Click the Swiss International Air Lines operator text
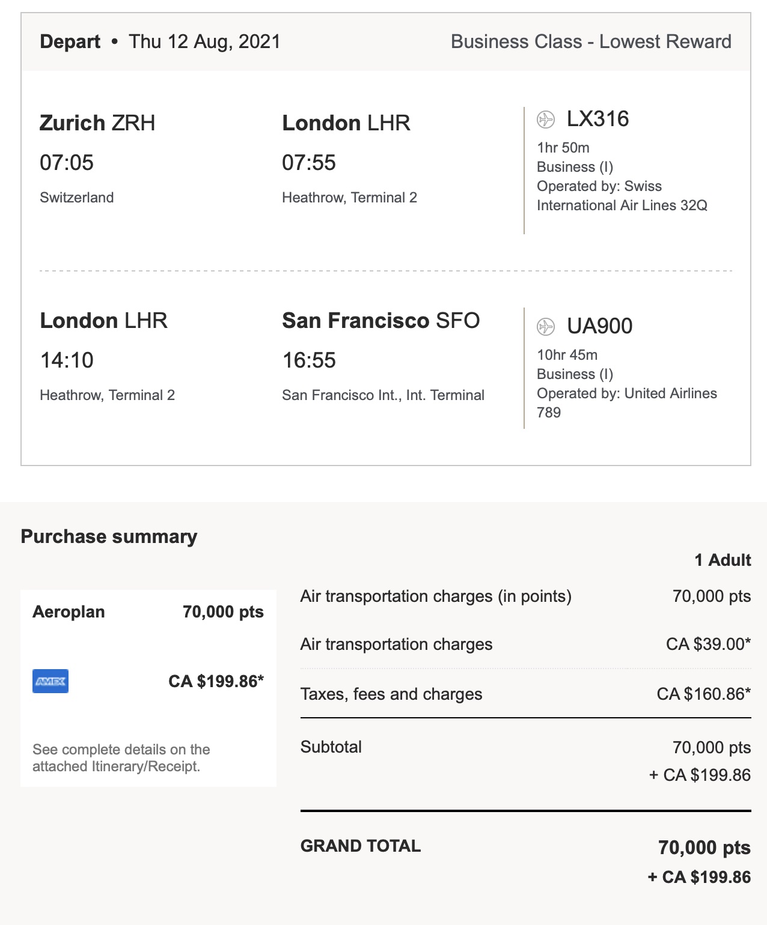 click(x=622, y=196)
